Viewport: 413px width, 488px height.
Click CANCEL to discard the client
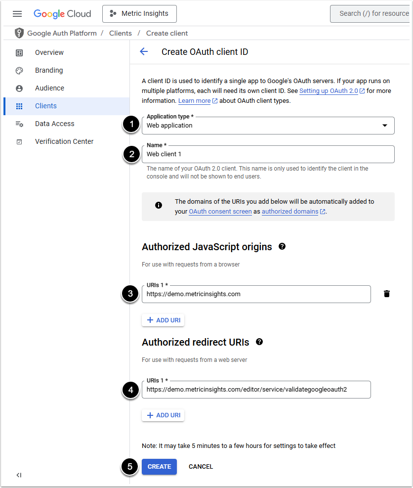[201, 467]
